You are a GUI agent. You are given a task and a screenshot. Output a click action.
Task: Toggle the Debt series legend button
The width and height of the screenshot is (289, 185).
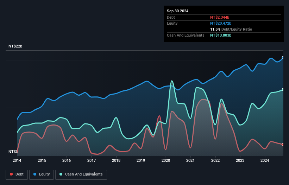coord(17,174)
